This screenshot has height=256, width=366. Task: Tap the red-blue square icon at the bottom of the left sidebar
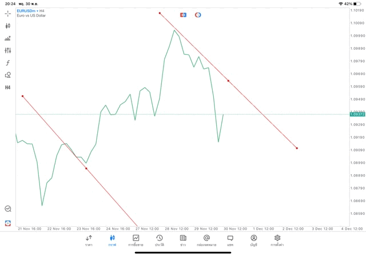[8, 223]
